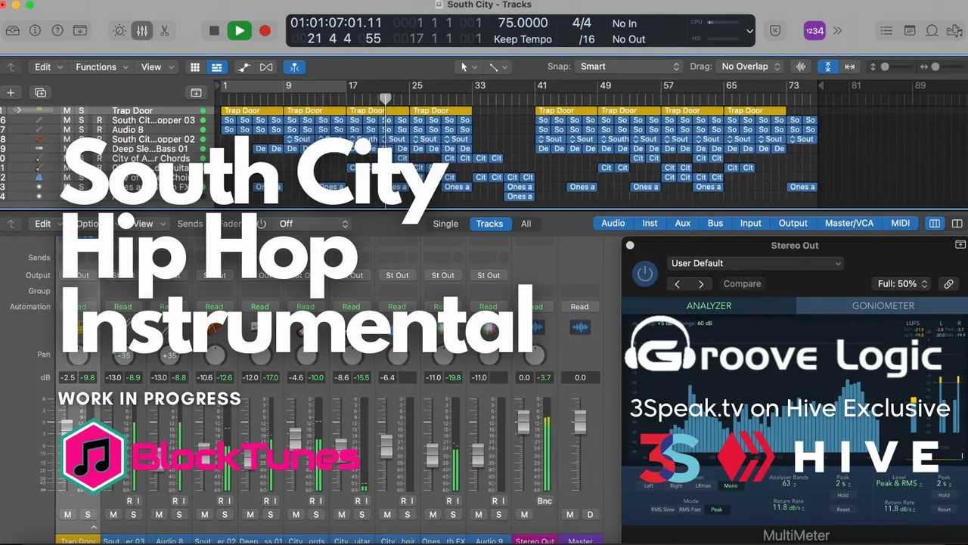
Task: Show automation curve icon
Action: pos(244,67)
